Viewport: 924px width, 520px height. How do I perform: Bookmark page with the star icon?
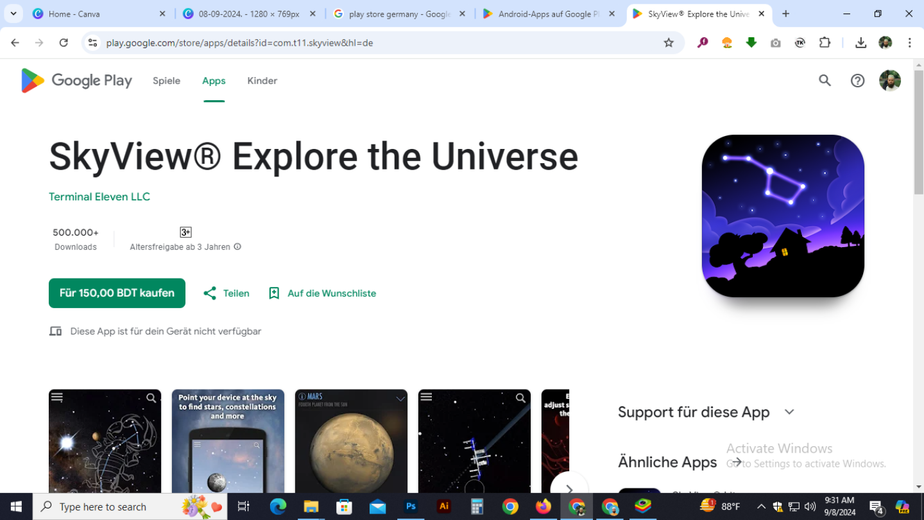[x=669, y=43]
